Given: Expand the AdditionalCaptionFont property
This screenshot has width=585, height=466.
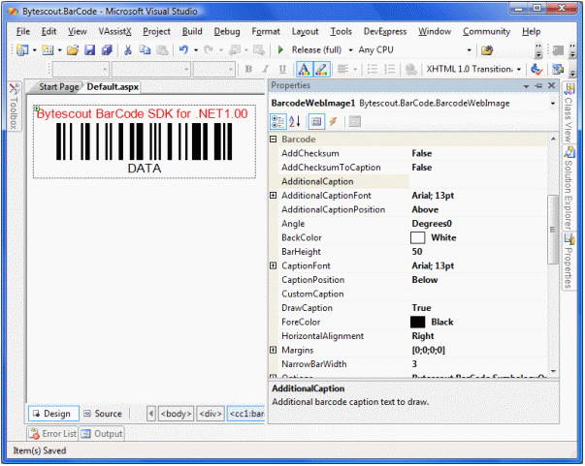Looking at the screenshot, I should point(274,196).
